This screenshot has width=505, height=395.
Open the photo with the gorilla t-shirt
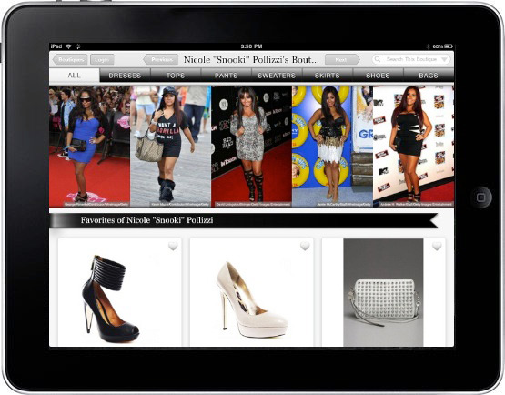(x=171, y=146)
